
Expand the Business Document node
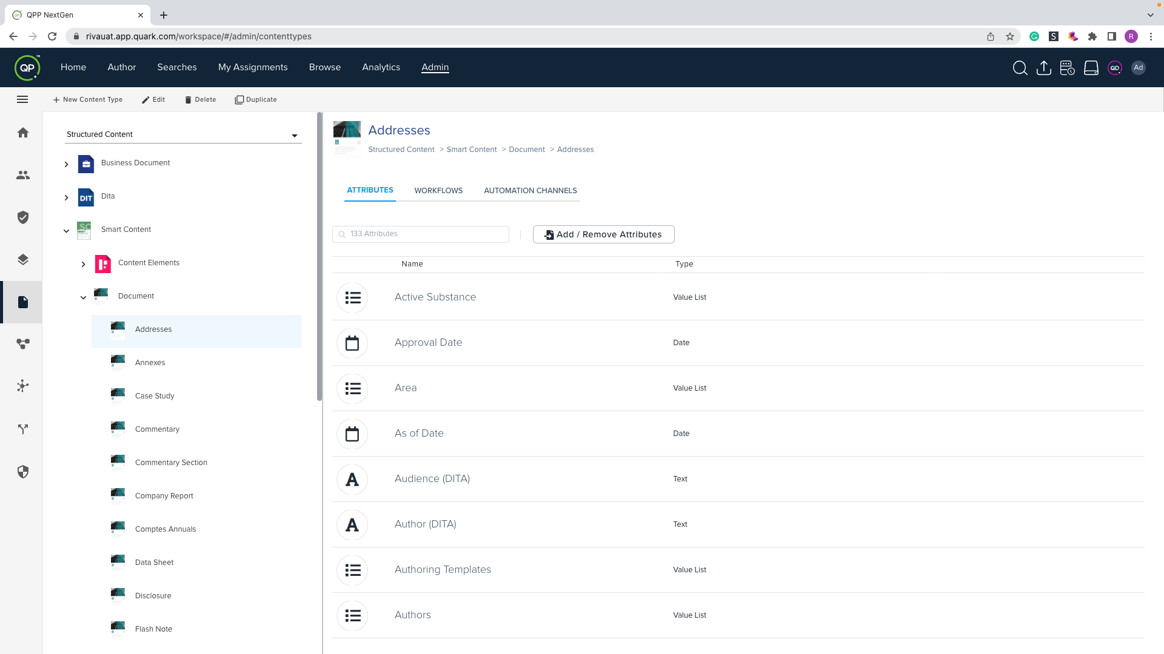[x=66, y=163]
